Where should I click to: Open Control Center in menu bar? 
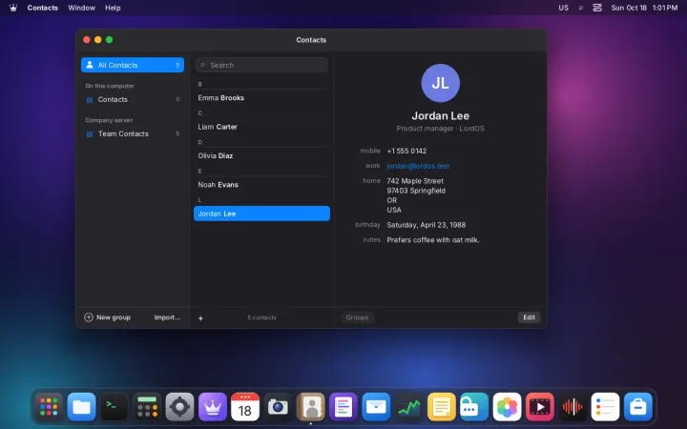(x=597, y=8)
